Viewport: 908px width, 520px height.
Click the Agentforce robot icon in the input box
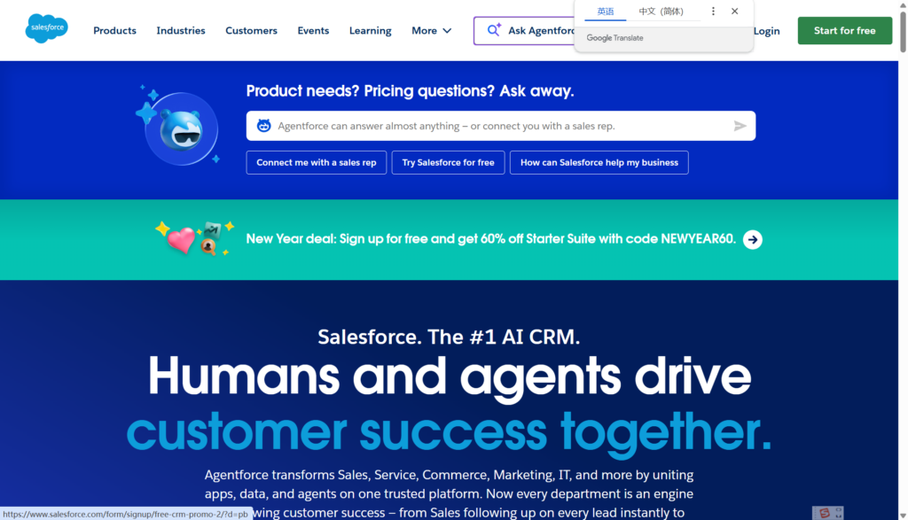click(x=263, y=126)
